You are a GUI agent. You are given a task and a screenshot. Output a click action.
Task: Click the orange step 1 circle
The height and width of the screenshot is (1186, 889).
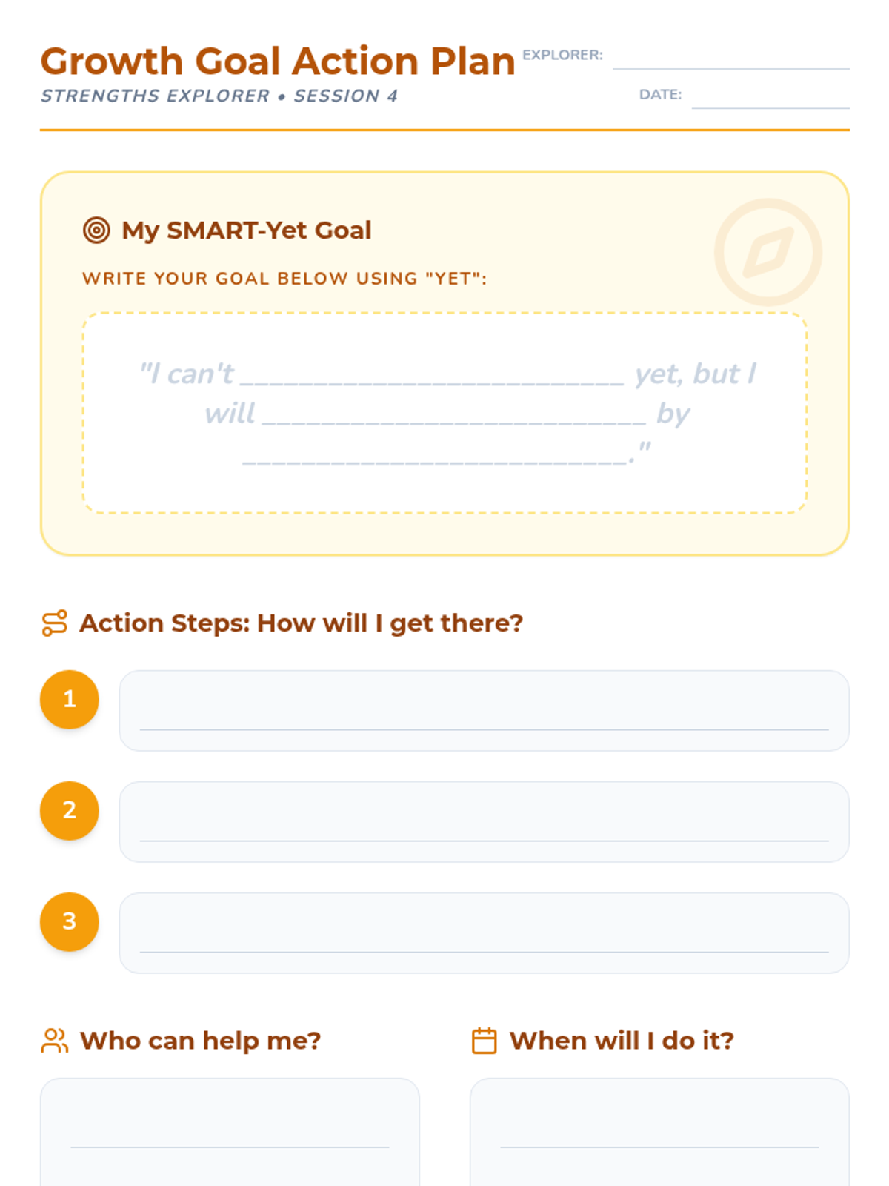[70, 700]
